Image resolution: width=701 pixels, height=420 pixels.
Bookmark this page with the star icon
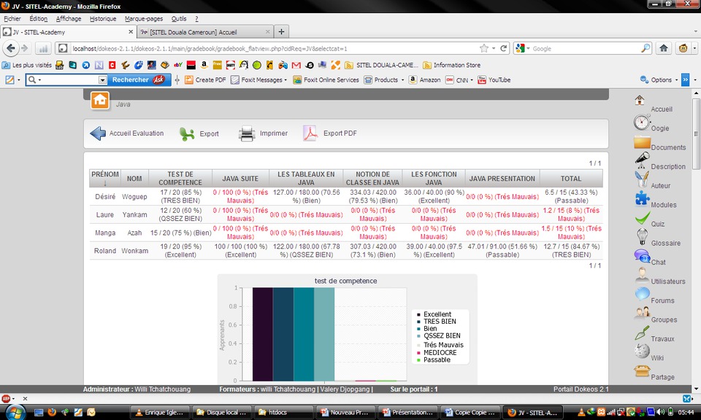click(483, 48)
